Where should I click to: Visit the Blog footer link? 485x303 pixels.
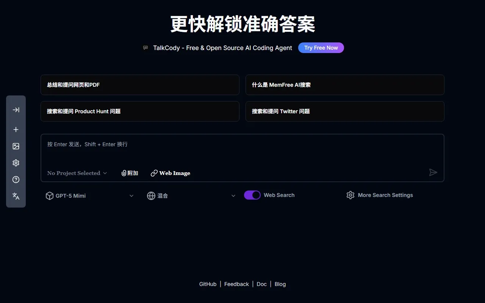[280, 284]
